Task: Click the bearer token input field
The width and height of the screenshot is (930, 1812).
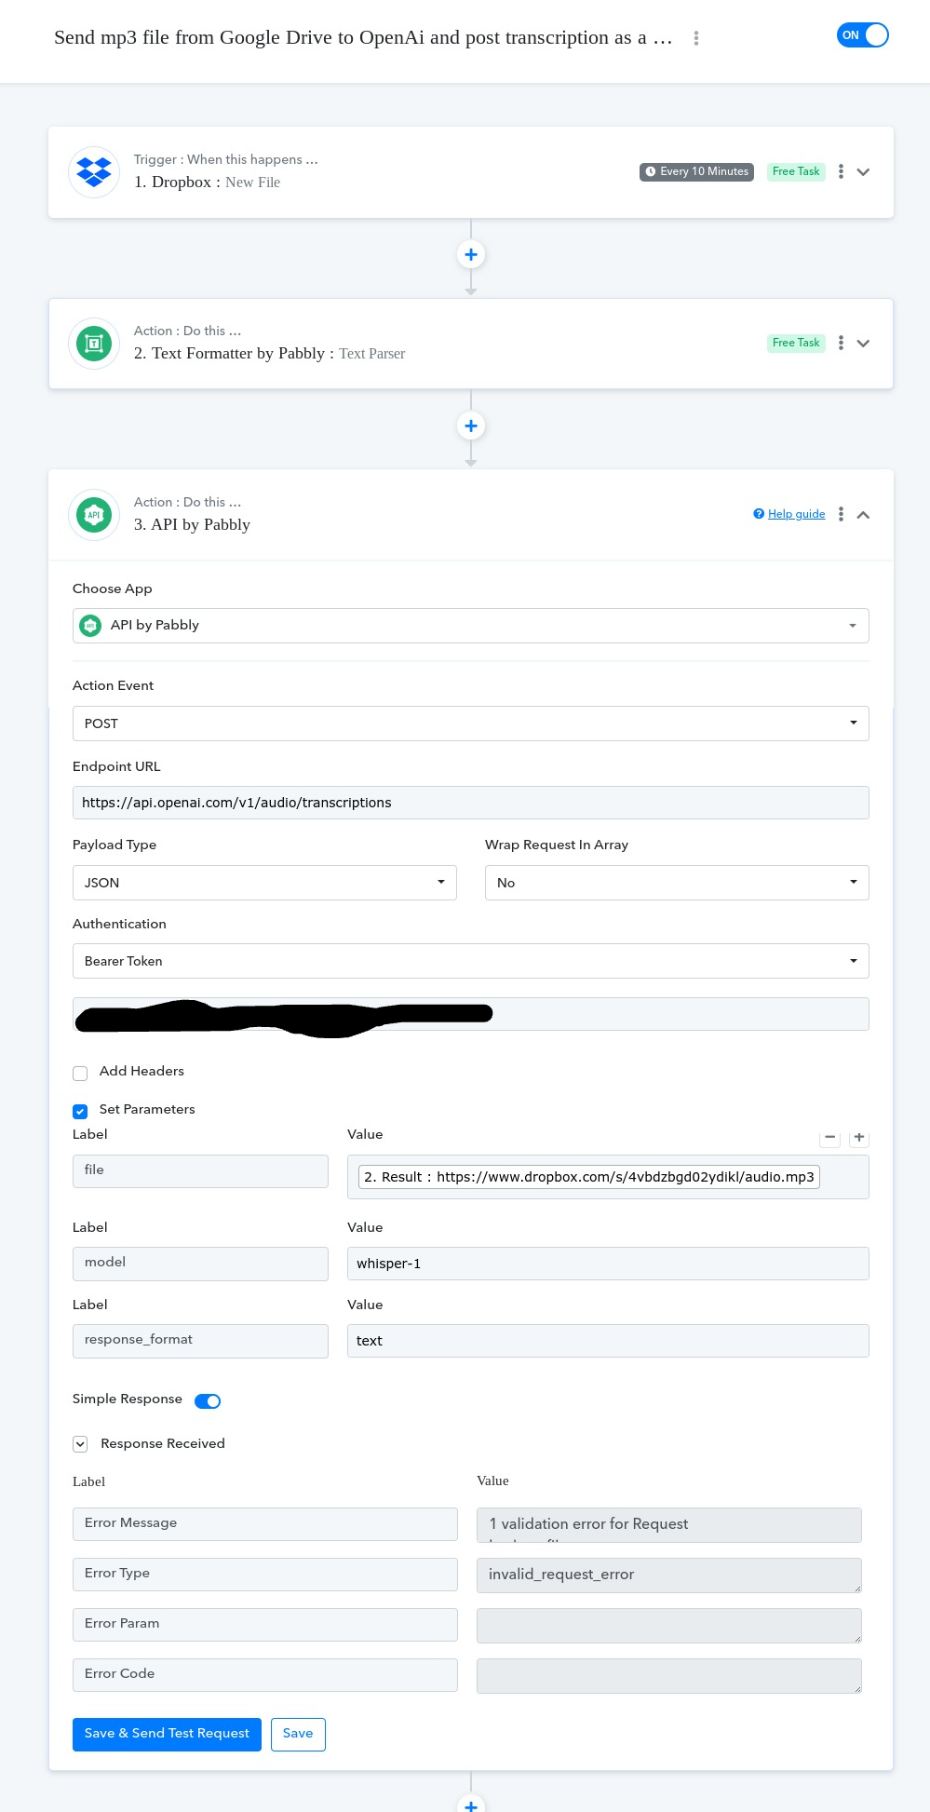Action: click(x=471, y=1014)
